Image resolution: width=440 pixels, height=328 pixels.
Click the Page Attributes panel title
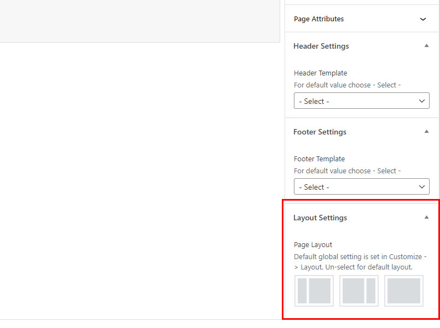(319, 19)
